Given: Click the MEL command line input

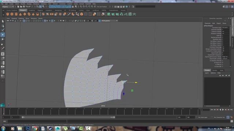Looking at the screenshot, I should (37, 121).
